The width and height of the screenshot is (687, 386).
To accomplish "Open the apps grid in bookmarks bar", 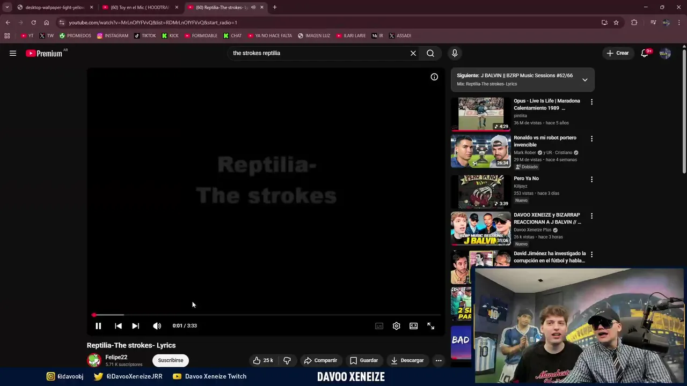I will 7,36.
